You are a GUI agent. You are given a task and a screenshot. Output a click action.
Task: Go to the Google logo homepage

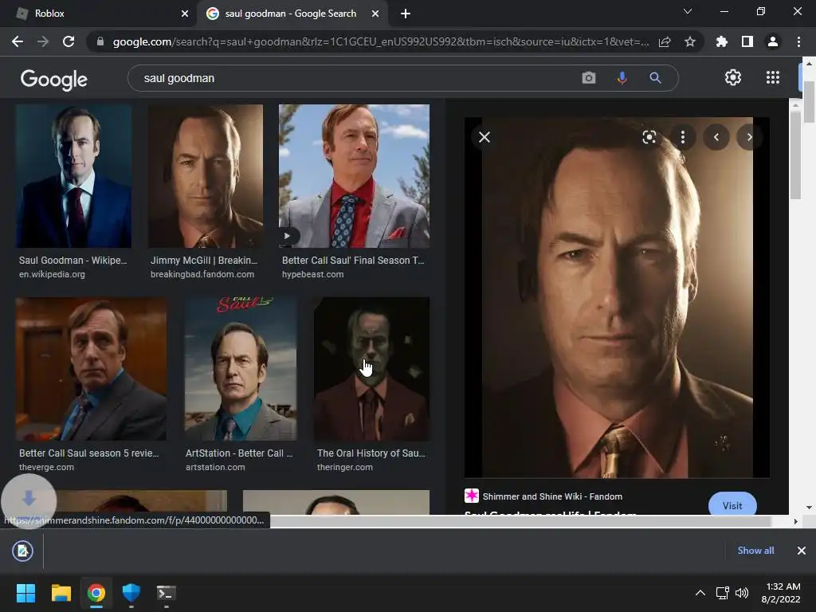(x=53, y=79)
